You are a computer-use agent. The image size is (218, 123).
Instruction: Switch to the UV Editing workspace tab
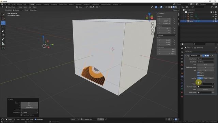click(x=54, y=4)
